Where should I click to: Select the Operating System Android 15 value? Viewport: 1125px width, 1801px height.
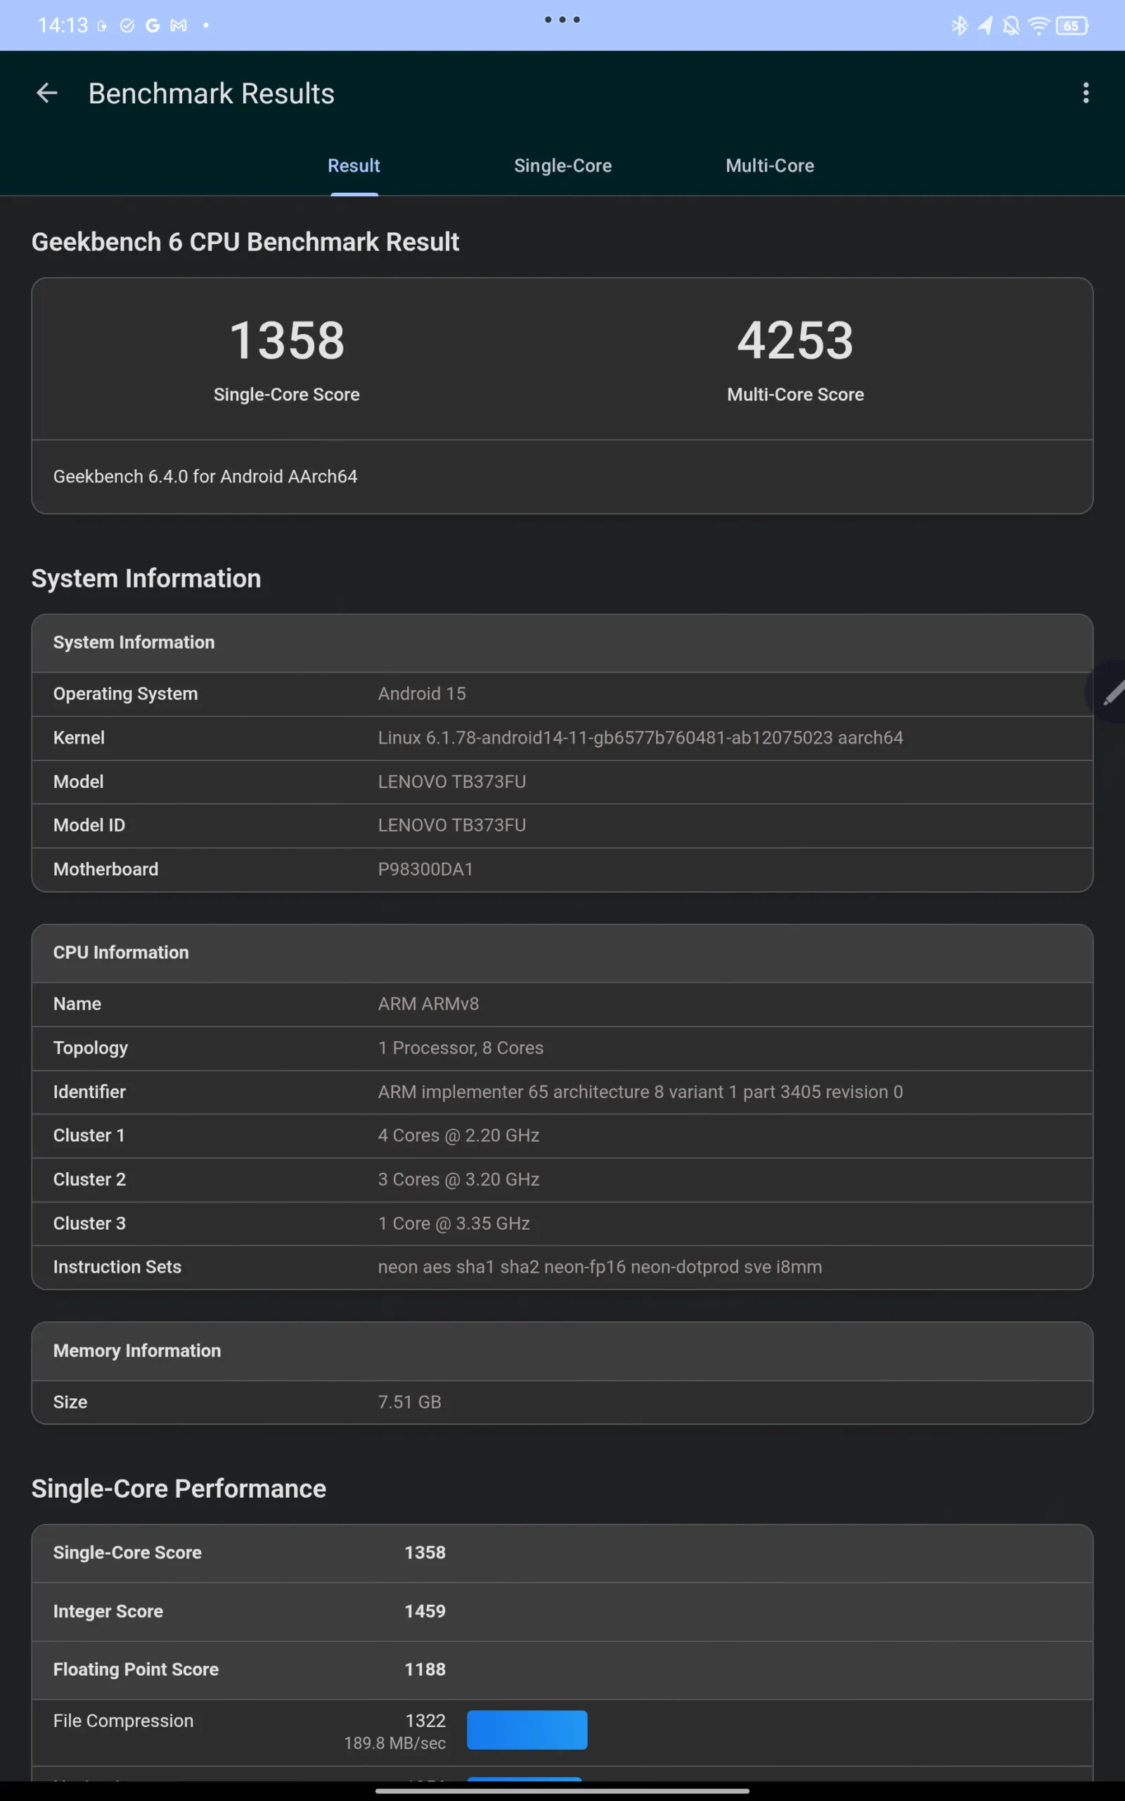[x=422, y=694]
